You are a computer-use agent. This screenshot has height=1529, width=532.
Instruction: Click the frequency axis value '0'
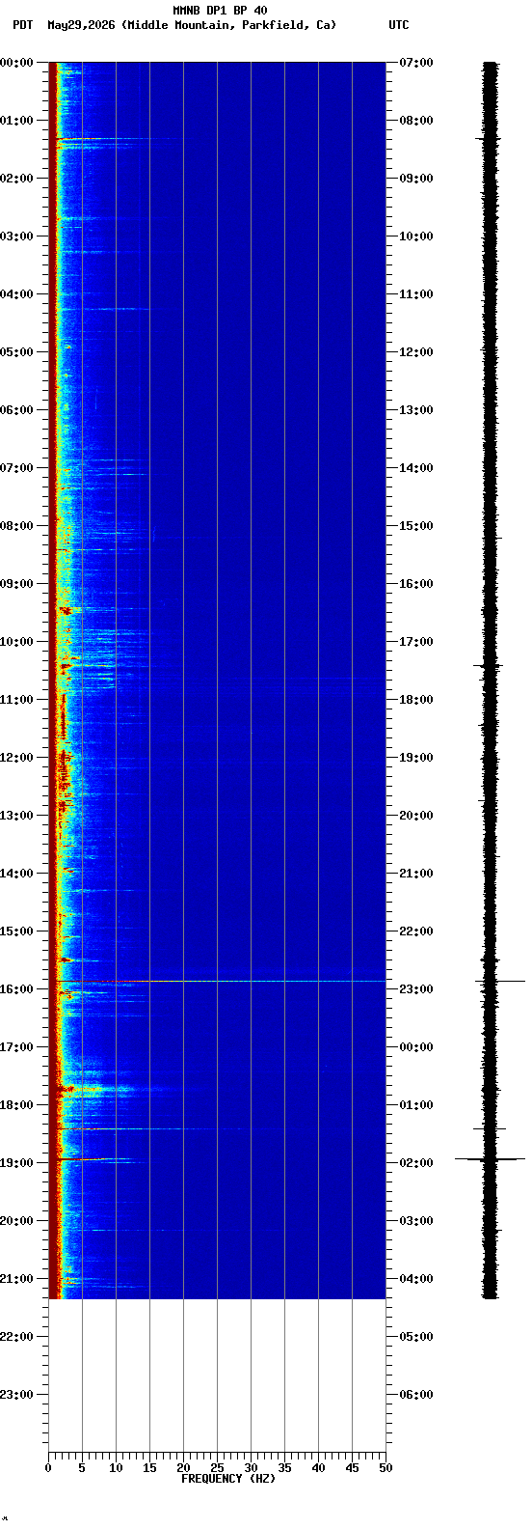pos(48,1468)
